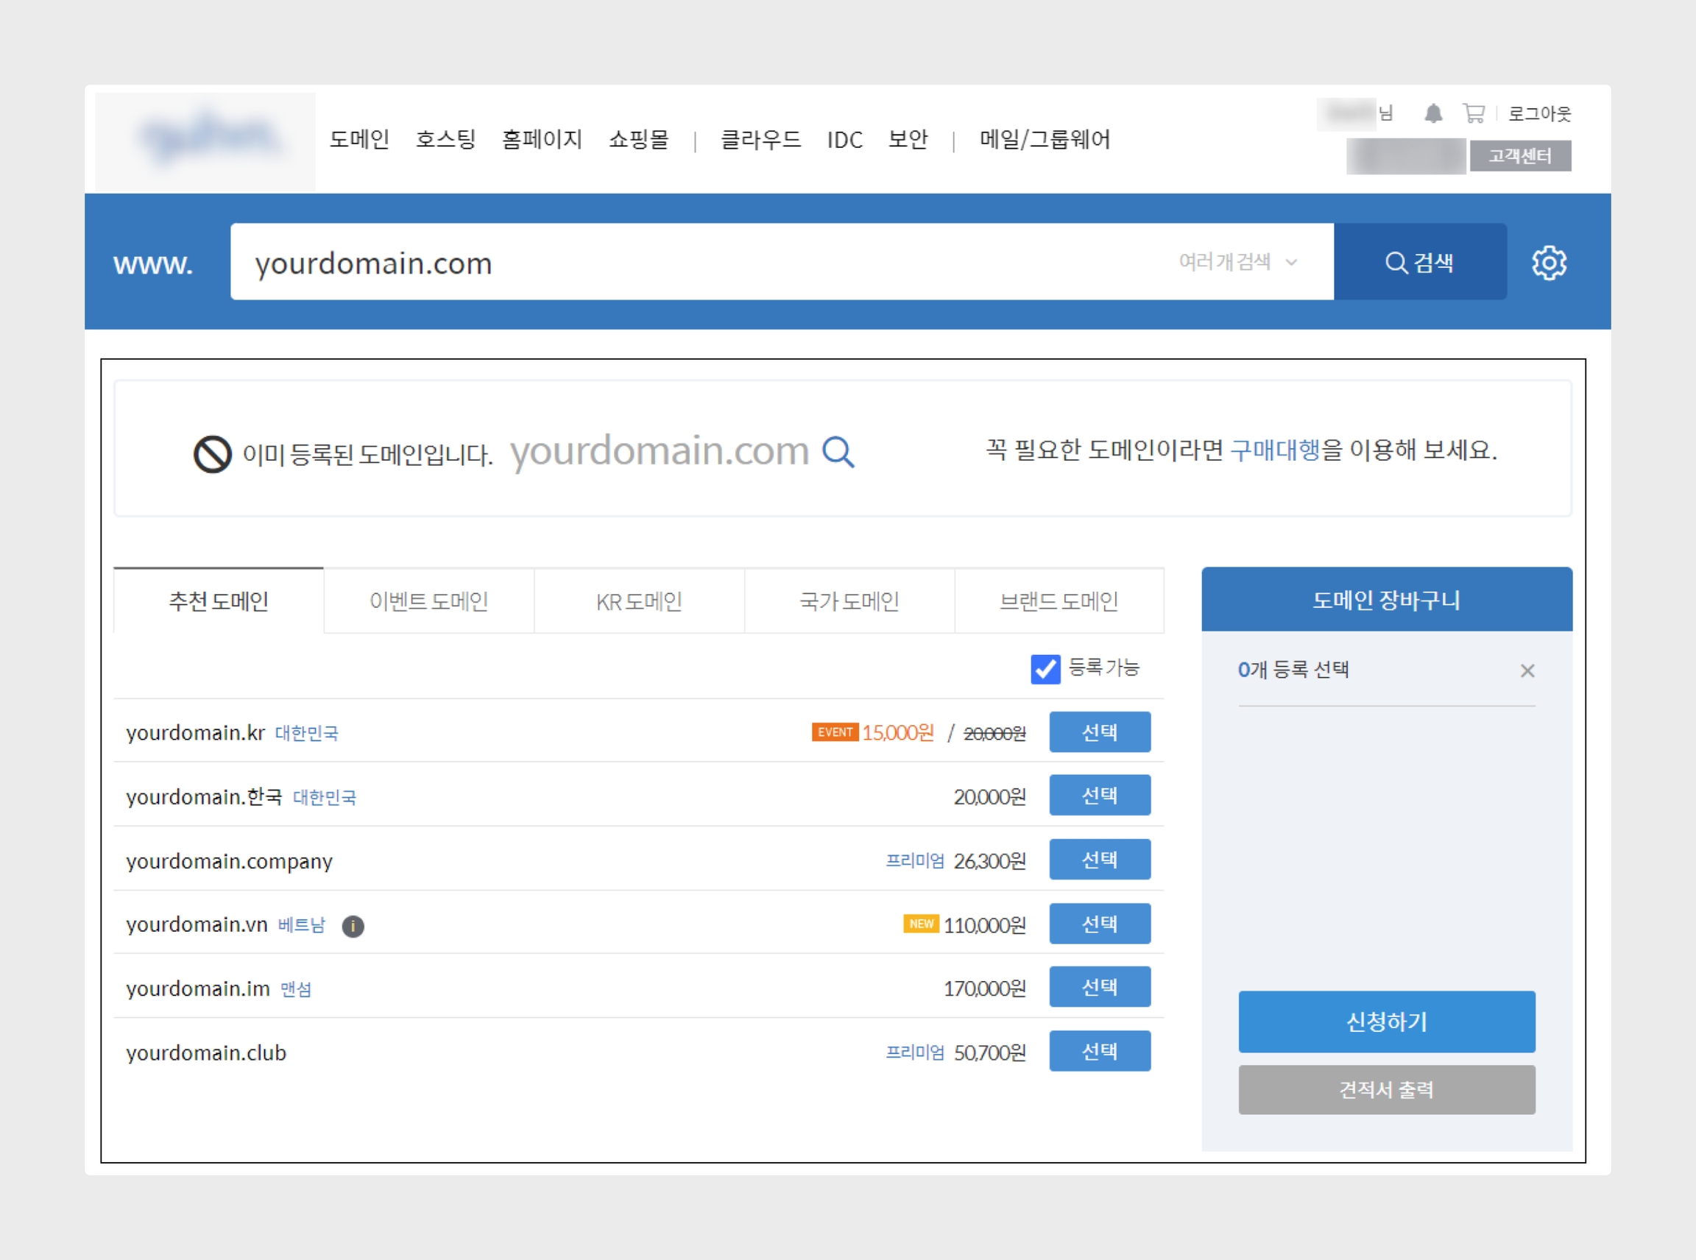Open the shopping cart icon
The width and height of the screenshot is (1696, 1260).
1473,113
